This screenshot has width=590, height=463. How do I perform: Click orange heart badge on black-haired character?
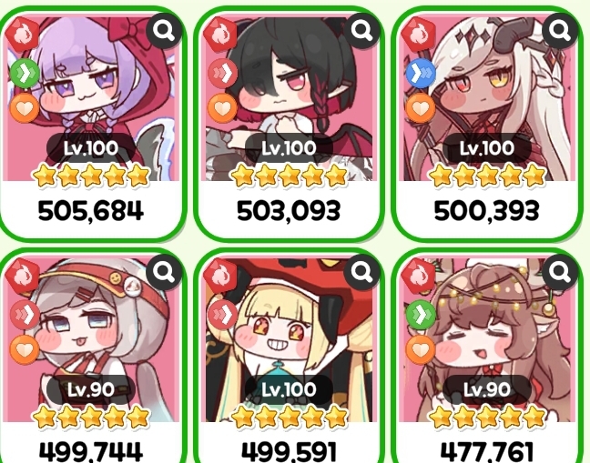point(223,108)
